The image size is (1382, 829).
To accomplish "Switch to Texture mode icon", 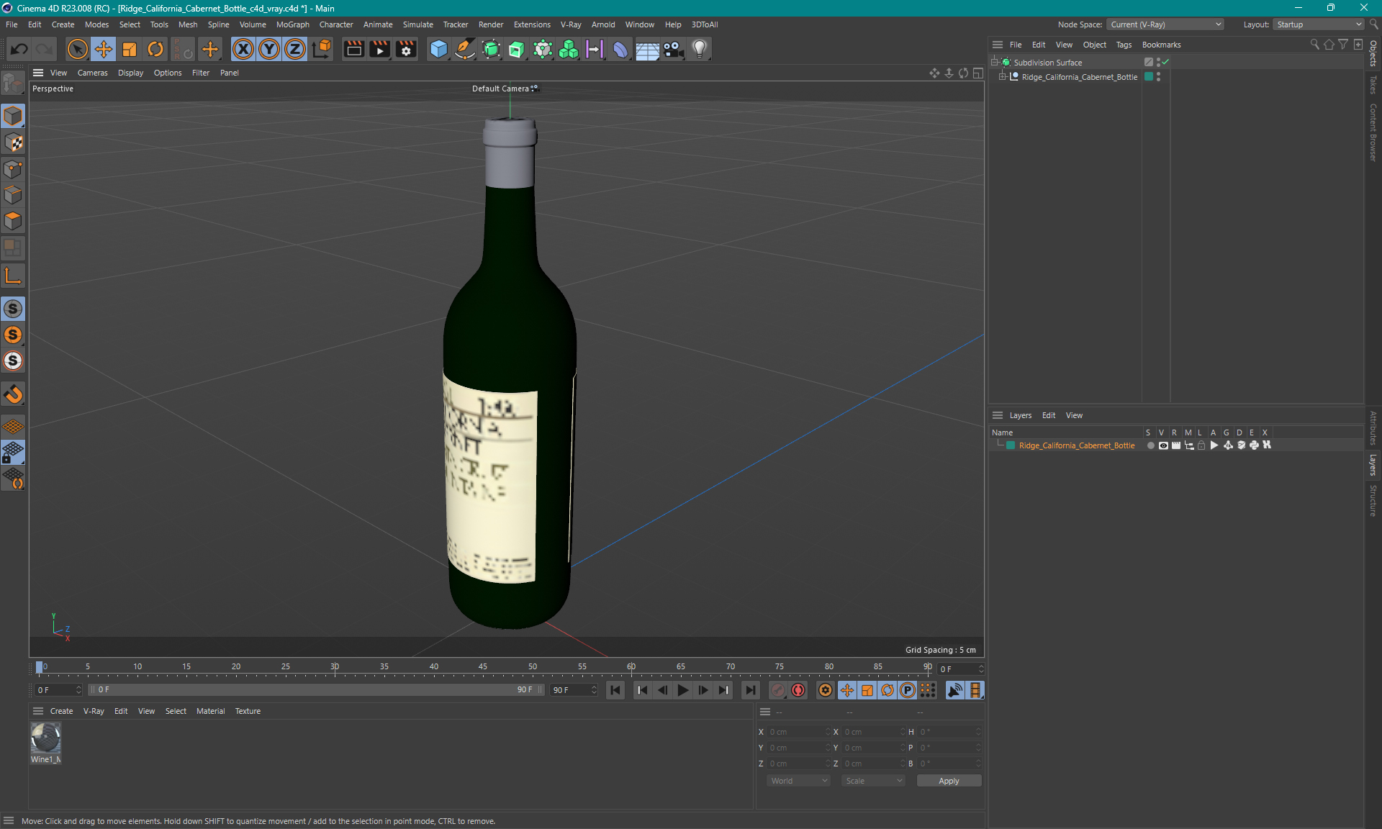I will 13,142.
